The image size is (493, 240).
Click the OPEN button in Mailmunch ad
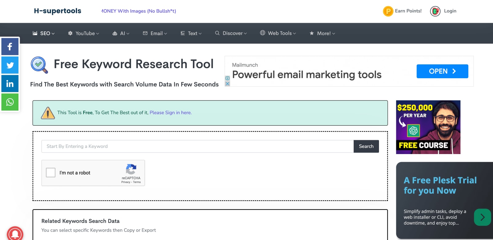point(442,71)
